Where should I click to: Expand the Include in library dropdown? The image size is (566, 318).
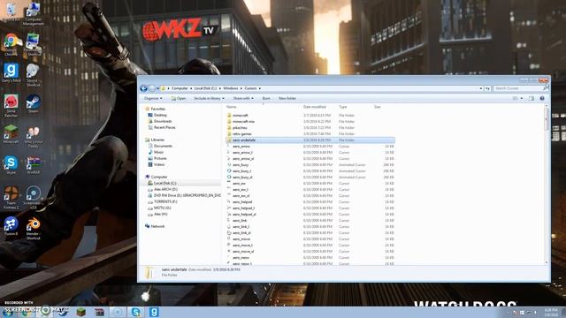[209, 98]
